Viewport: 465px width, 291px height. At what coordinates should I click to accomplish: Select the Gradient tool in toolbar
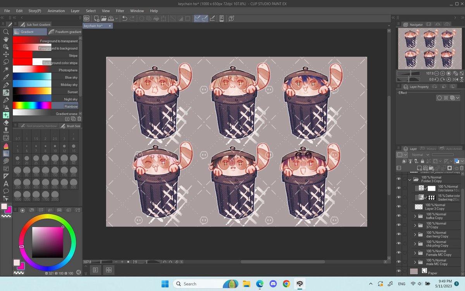[6, 153]
